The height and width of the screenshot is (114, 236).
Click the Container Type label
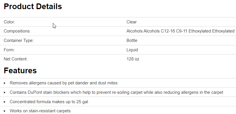19,40
